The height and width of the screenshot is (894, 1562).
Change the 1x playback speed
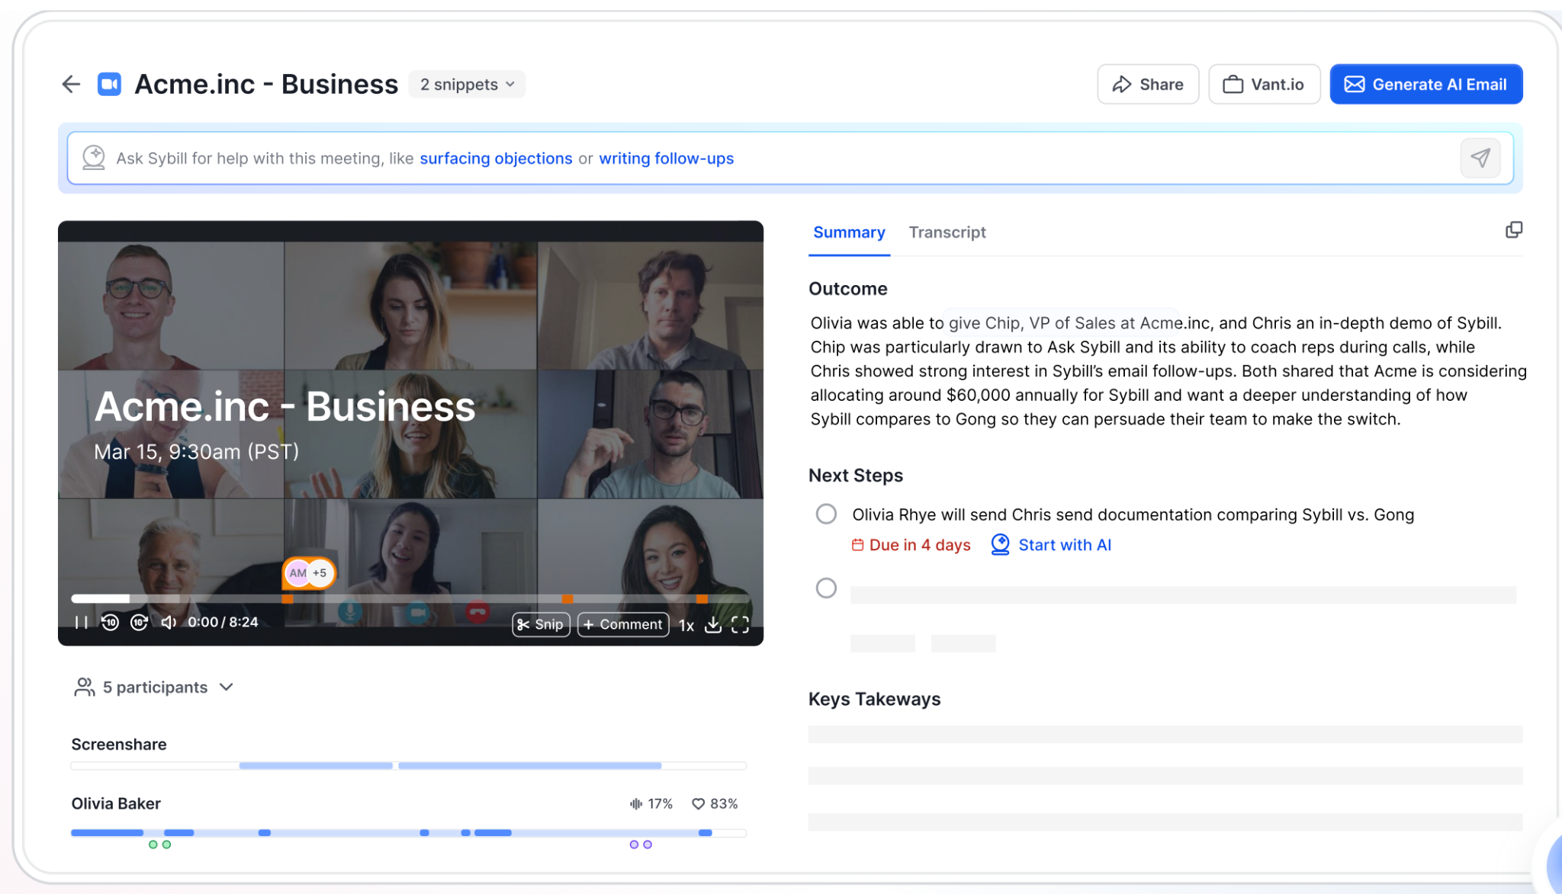[x=686, y=625]
